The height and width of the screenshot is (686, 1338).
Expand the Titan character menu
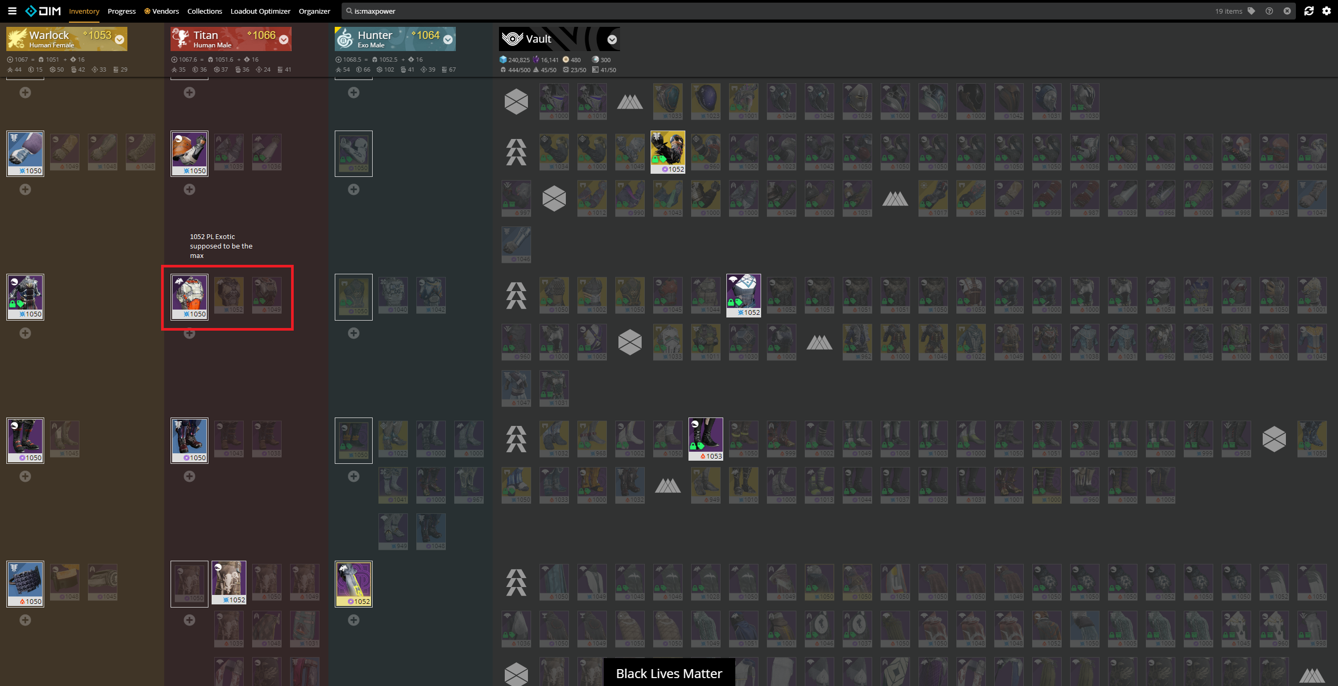pyautogui.click(x=284, y=39)
